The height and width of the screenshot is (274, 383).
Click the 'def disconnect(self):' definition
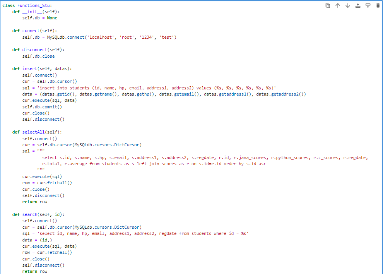pos(38,50)
